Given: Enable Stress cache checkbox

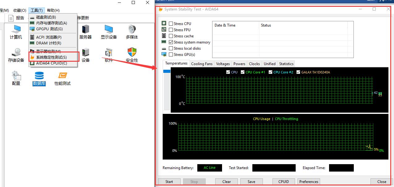Looking at the screenshot, I should pos(171,36).
